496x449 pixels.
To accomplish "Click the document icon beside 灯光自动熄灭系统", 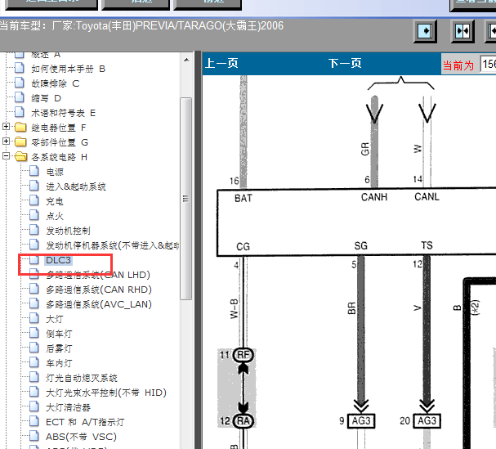I will 34,378.
